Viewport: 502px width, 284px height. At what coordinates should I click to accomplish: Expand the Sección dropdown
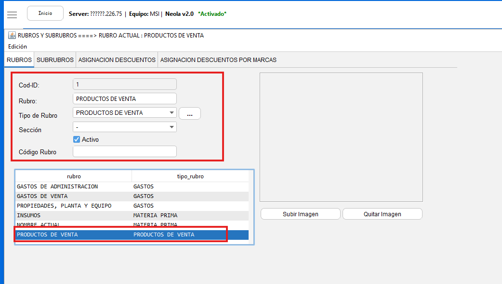(172, 127)
